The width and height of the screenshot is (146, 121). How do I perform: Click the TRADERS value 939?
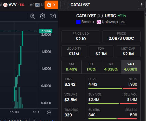pos(68,115)
